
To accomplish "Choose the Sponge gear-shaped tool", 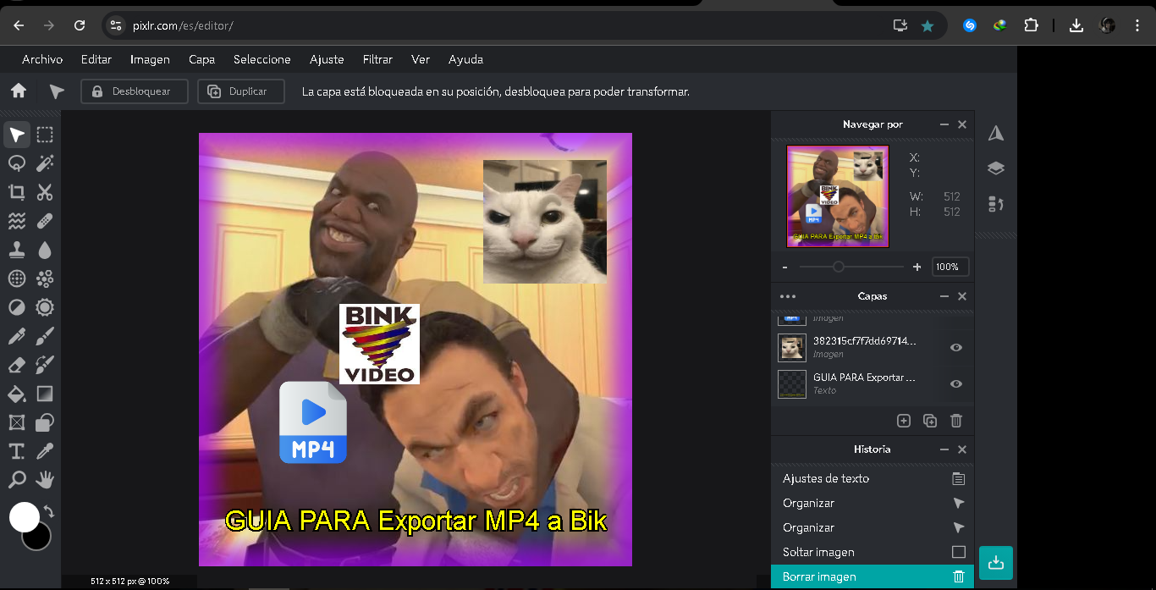I will [45, 307].
